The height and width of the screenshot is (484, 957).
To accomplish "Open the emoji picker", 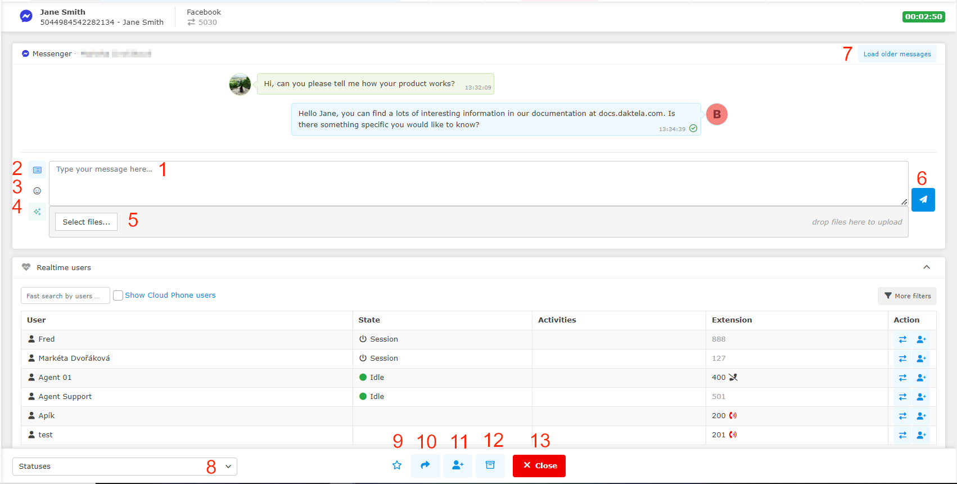I will pyautogui.click(x=37, y=191).
